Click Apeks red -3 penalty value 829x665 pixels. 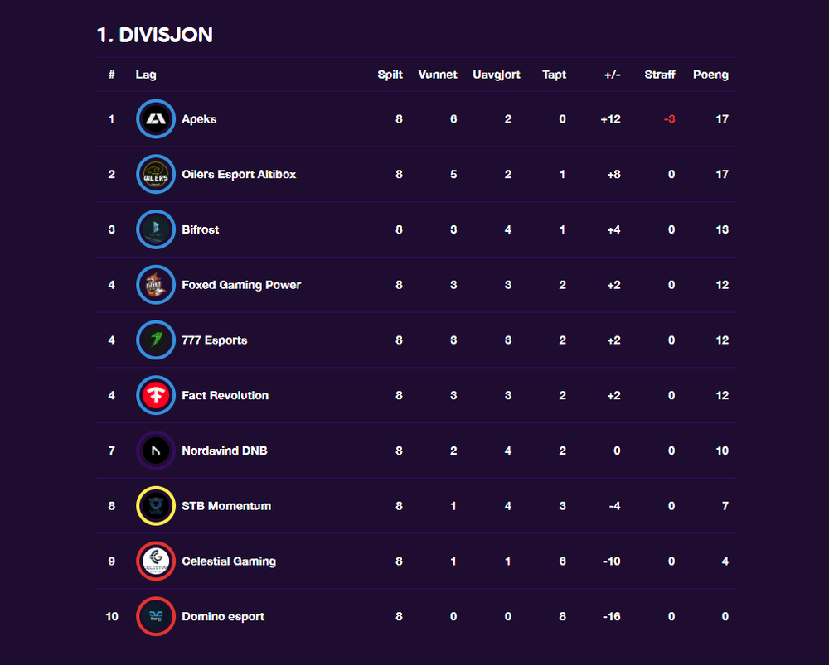point(669,119)
